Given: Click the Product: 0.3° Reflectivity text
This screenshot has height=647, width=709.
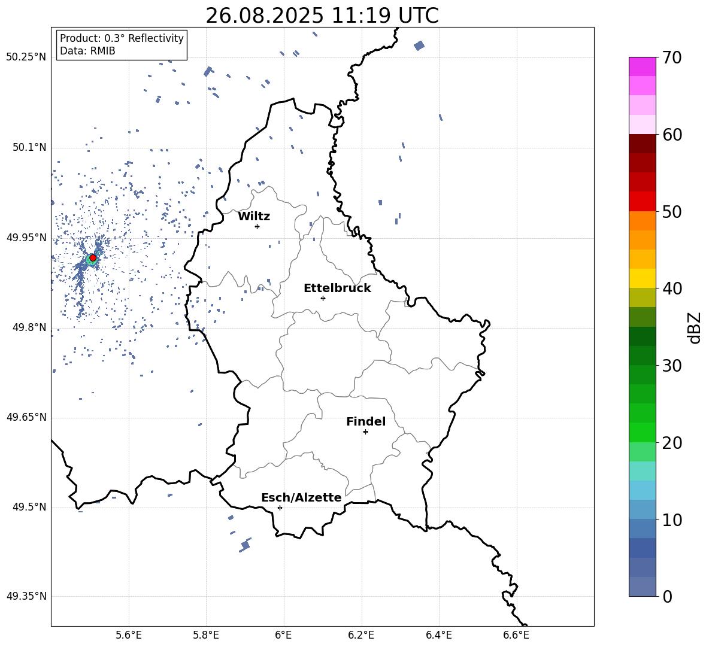Looking at the screenshot, I should click(x=122, y=38).
